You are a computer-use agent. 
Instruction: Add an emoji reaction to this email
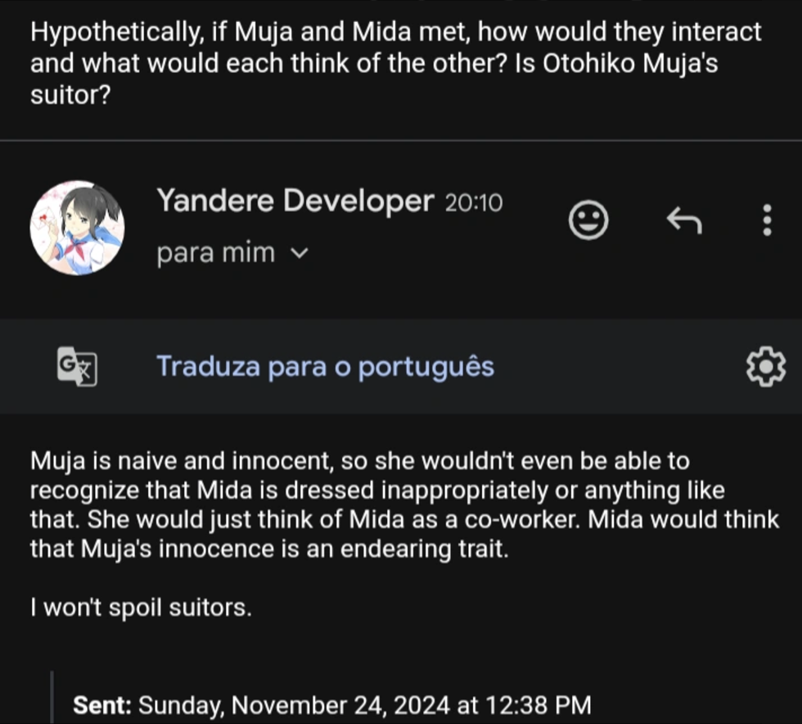click(x=588, y=220)
